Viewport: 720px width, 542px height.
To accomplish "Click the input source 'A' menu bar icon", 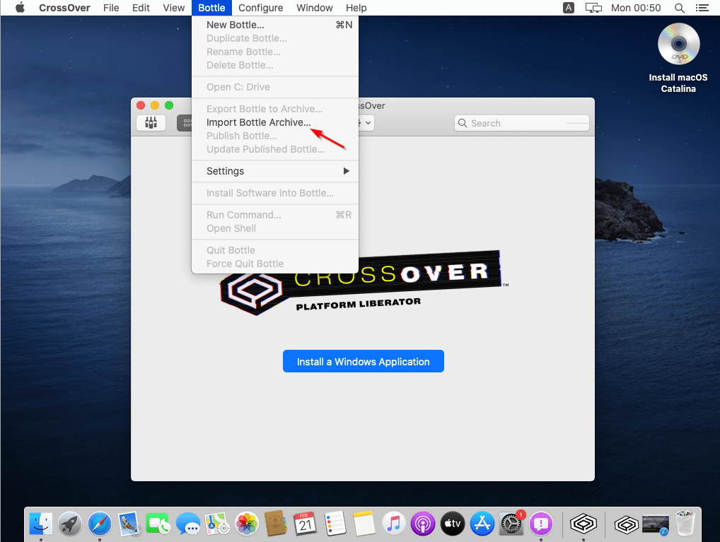I will (569, 8).
